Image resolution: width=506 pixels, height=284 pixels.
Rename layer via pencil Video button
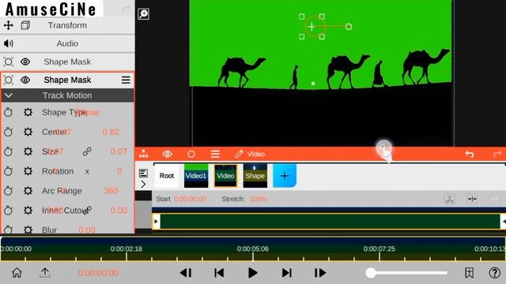coord(250,155)
